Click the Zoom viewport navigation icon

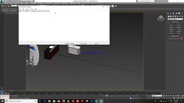click(176, 96)
